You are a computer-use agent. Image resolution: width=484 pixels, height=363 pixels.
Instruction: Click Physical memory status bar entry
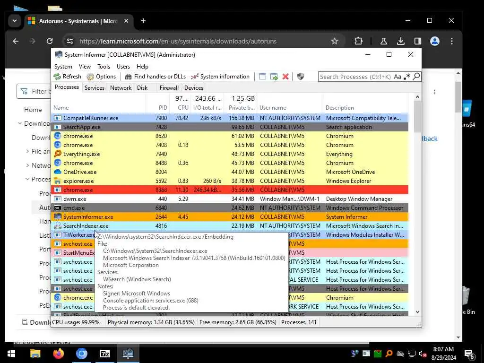tap(151, 322)
